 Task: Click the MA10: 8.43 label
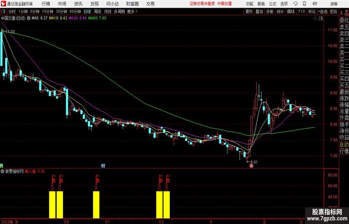coord(58,18)
